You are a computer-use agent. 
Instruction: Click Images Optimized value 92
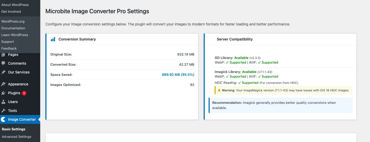click(192, 85)
